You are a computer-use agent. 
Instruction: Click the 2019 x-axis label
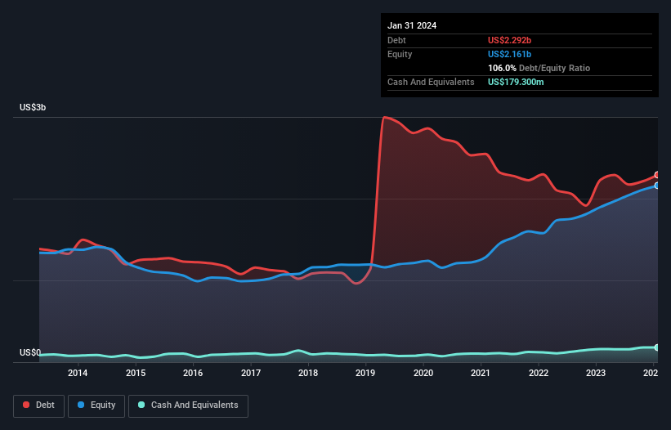(x=365, y=373)
